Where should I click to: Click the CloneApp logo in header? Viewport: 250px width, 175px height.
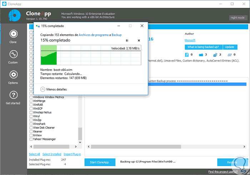[15, 15]
